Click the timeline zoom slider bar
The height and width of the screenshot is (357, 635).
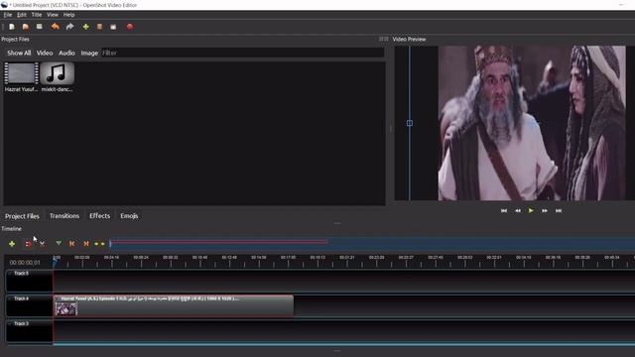coord(372,244)
